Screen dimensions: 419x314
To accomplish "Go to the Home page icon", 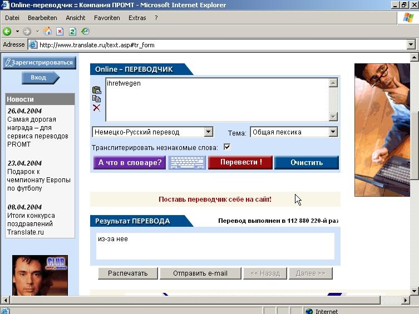I will [x=47, y=31].
